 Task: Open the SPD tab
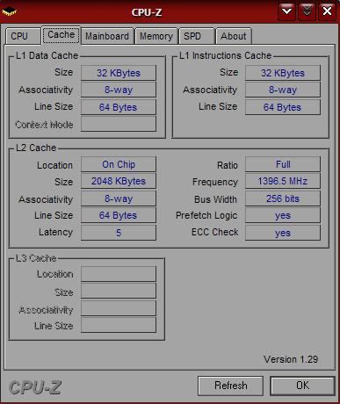click(197, 36)
